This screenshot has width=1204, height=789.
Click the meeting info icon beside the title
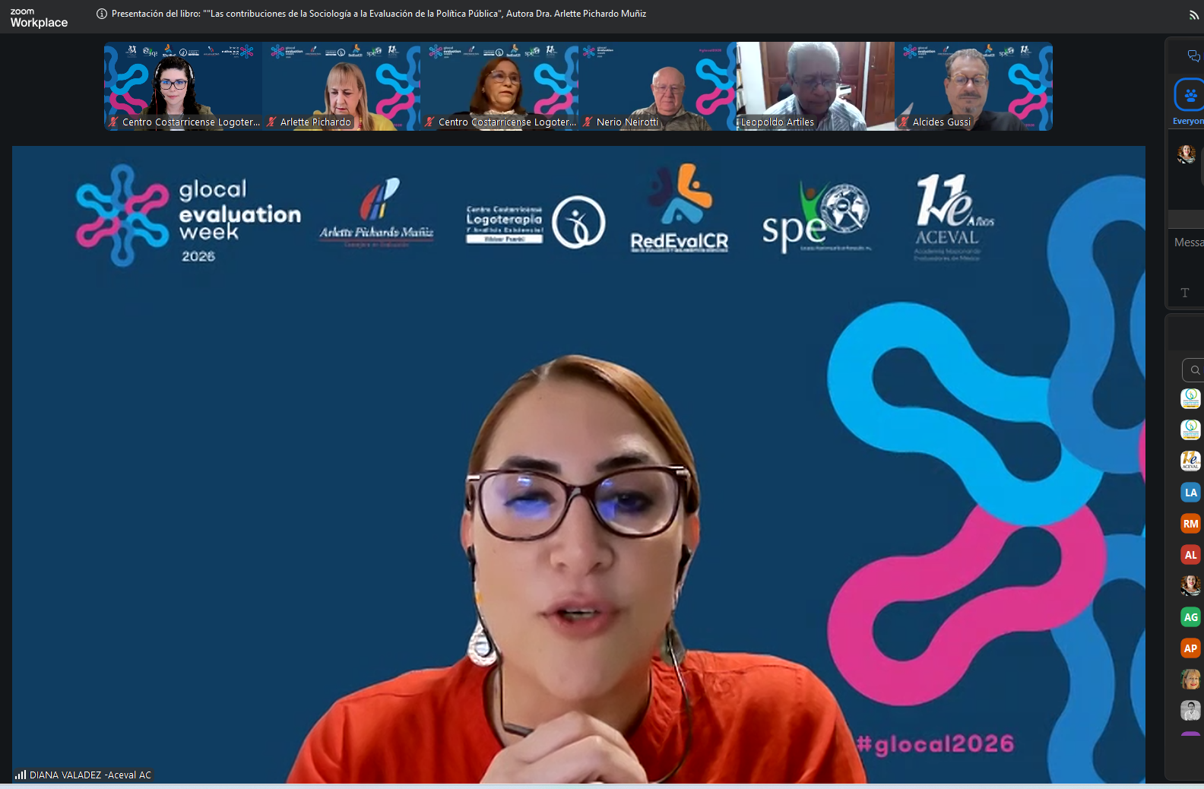(x=102, y=14)
